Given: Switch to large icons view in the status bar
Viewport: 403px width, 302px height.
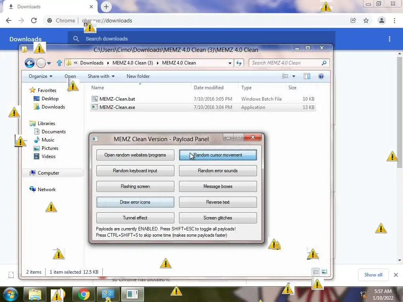Looking at the screenshot, I should tap(324, 272).
